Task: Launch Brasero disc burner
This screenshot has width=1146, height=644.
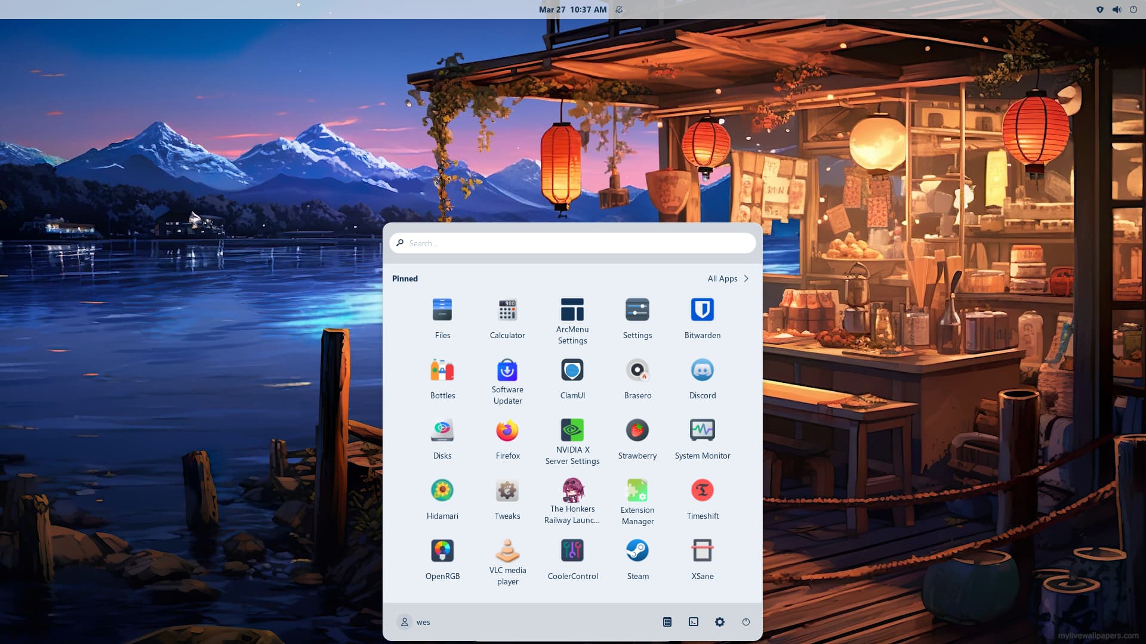Action: (637, 379)
